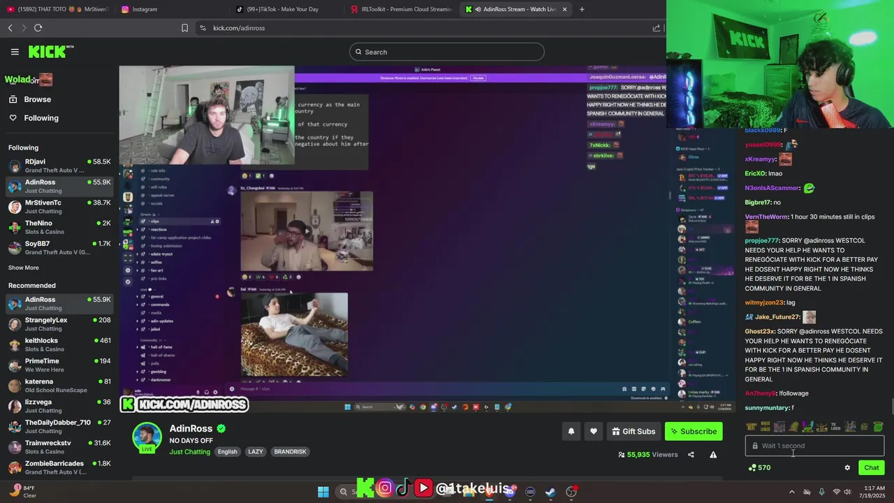Click the browser share icon in address bar
This screenshot has height=503, width=894.
(657, 28)
